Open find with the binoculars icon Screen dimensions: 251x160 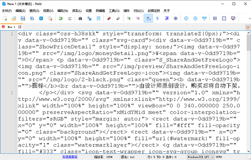[80, 18]
